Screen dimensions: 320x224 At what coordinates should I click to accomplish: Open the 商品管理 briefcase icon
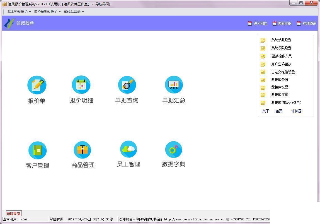[x=83, y=150]
